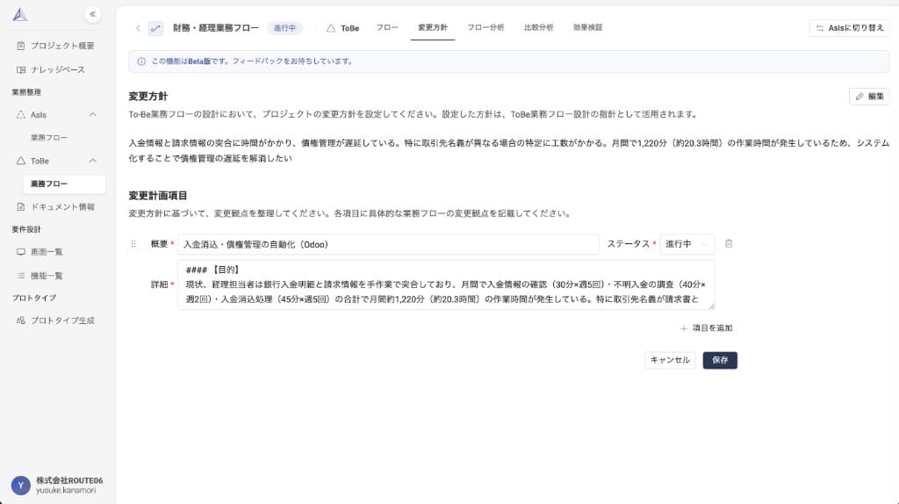The height and width of the screenshot is (504, 899).
Task: Switch to the フロー分析 tab
Action: [x=485, y=27]
